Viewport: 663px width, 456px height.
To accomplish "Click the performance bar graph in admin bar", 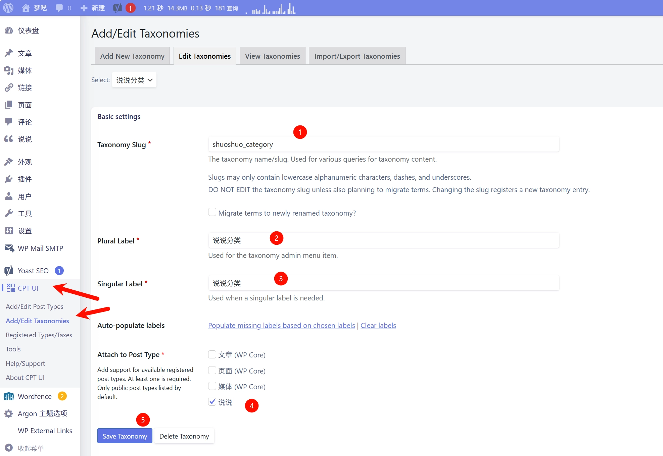I will [x=271, y=8].
